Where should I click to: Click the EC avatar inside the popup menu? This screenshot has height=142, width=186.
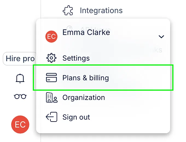pos(51,37)
